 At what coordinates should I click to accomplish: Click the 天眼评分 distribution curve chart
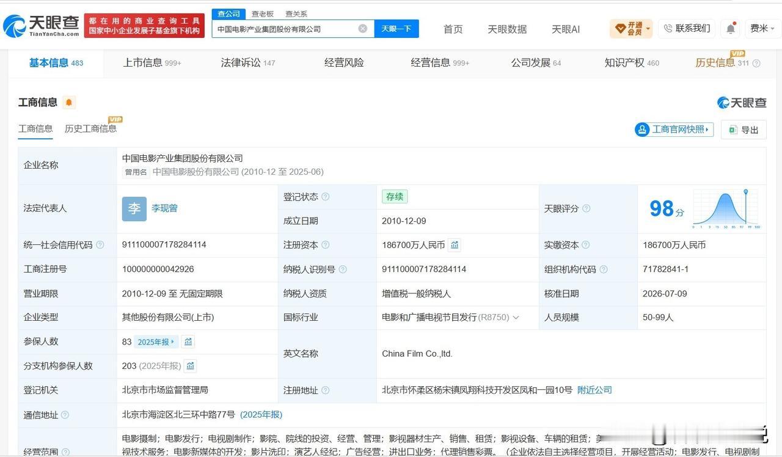coord(726,209)
